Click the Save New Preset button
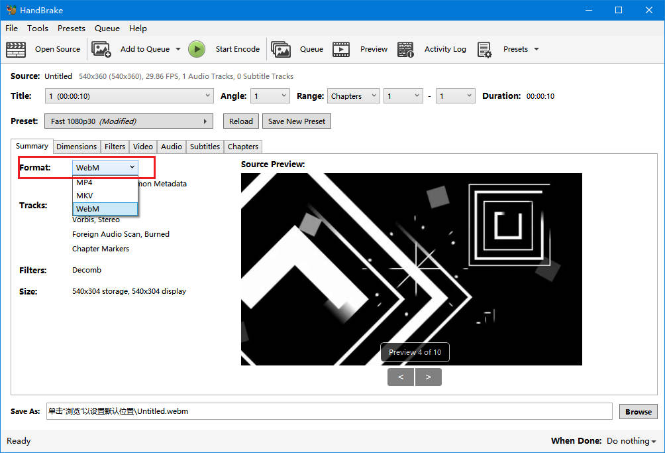665x453 pixels. [297, 121]
